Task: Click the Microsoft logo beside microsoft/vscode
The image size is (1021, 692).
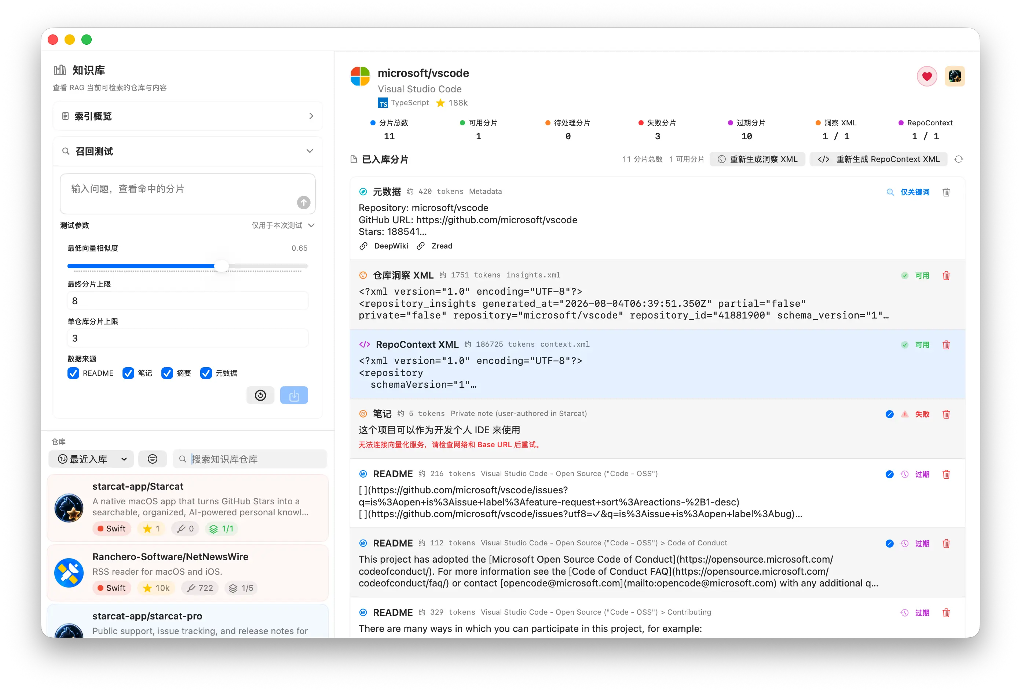Action: [x=360, y=76]
